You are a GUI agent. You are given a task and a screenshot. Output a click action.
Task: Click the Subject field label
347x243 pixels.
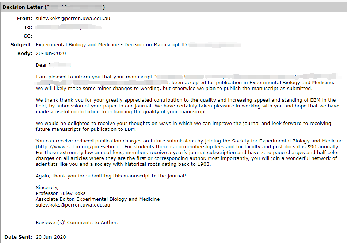pos(21,45)
